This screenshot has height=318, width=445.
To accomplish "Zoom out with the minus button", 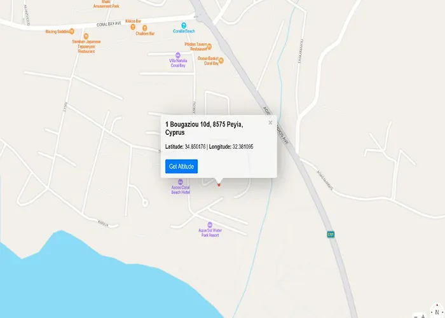I will [x=416, y=315].
